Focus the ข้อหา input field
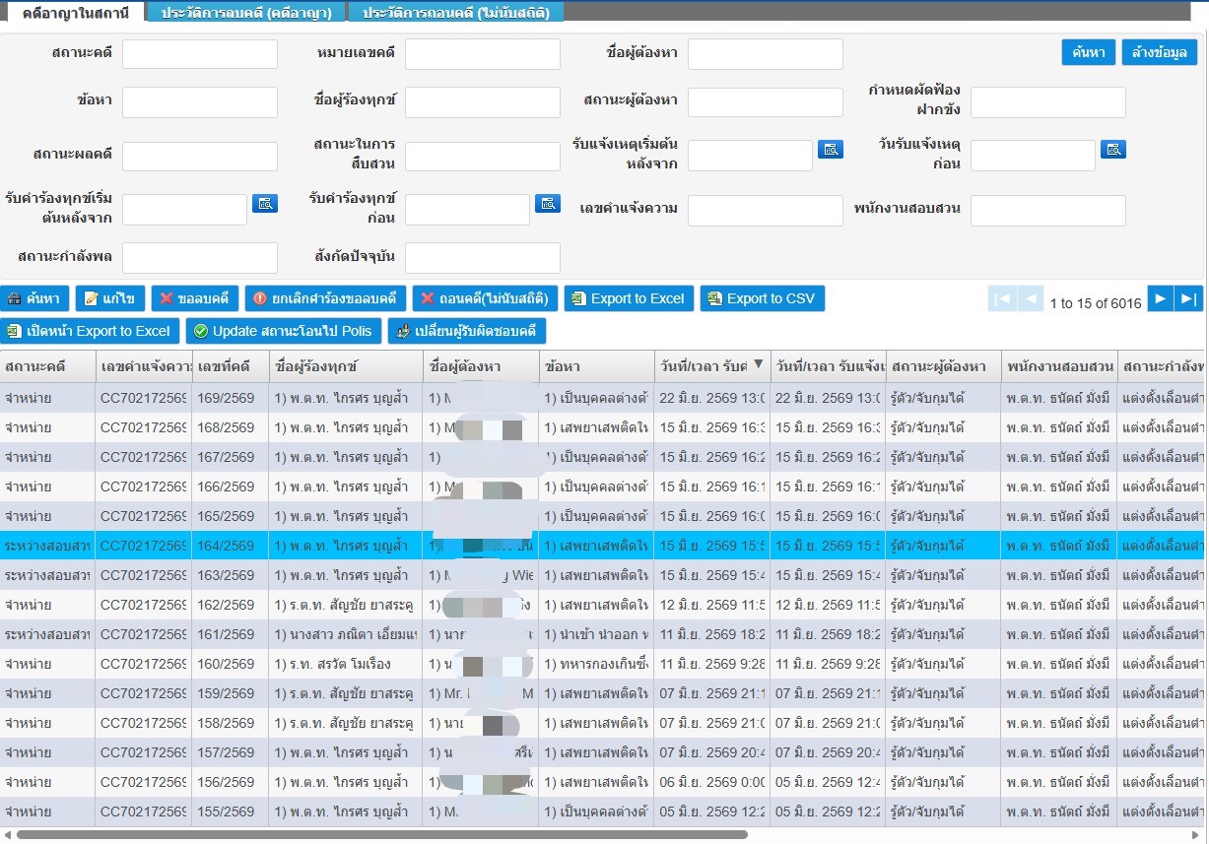 coord(200,102)
